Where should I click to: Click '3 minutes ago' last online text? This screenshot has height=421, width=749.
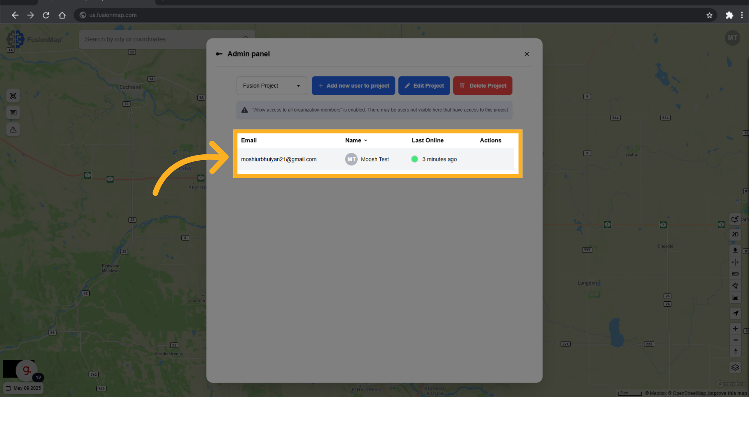click(439, 159)
